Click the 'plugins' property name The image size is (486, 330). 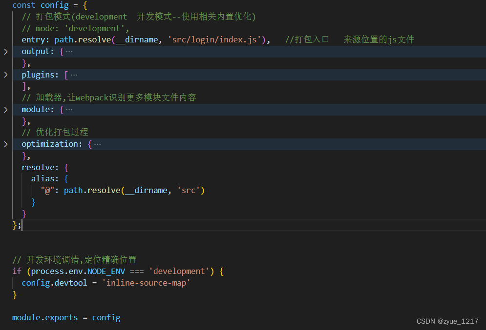pos(38,75)
